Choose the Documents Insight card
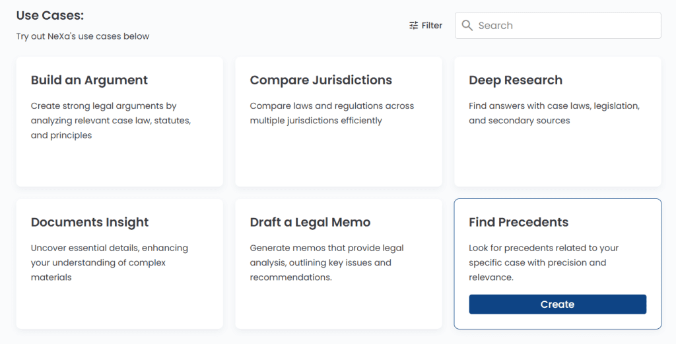The height and width of the screenshot is (344, 676). [120, 264]
